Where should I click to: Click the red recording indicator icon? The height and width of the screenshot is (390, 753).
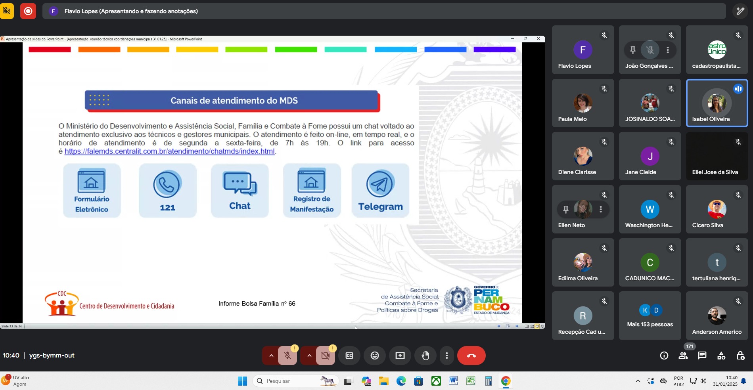[x=28, y=11]
